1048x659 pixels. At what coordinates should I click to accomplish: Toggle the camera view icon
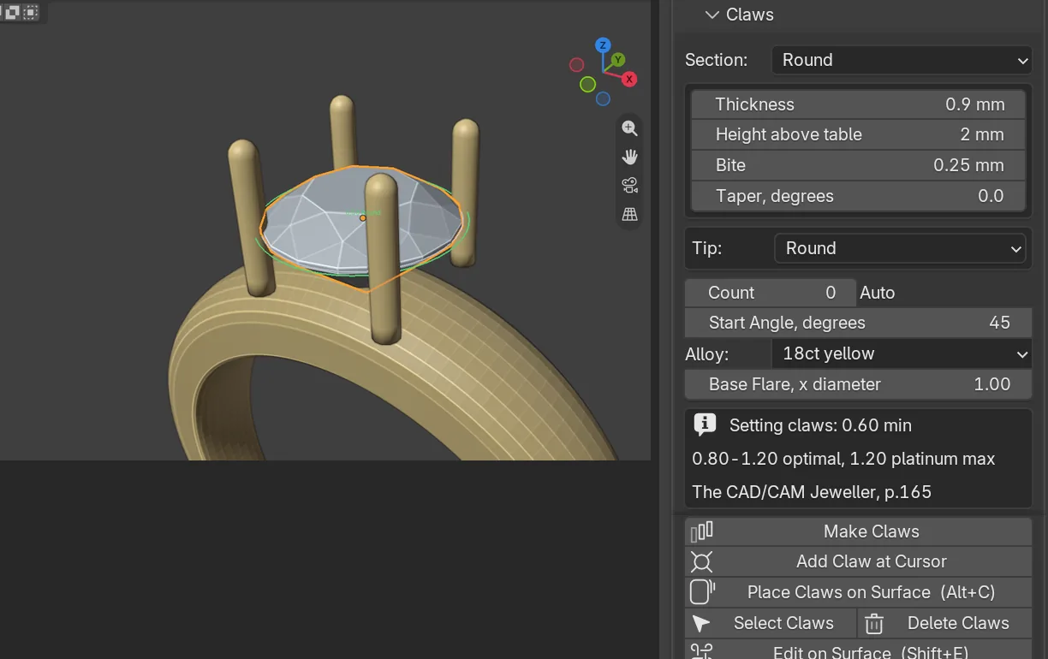pyautogui.click(x=630, y=186)
